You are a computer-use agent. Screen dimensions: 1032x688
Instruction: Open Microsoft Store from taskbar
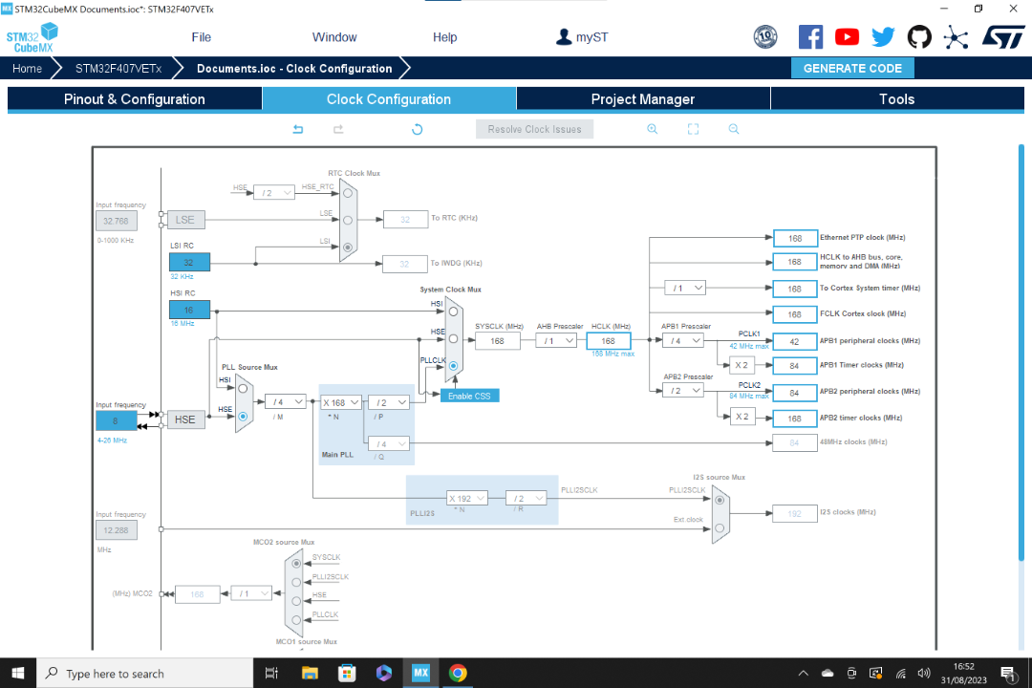pos(347,673)
